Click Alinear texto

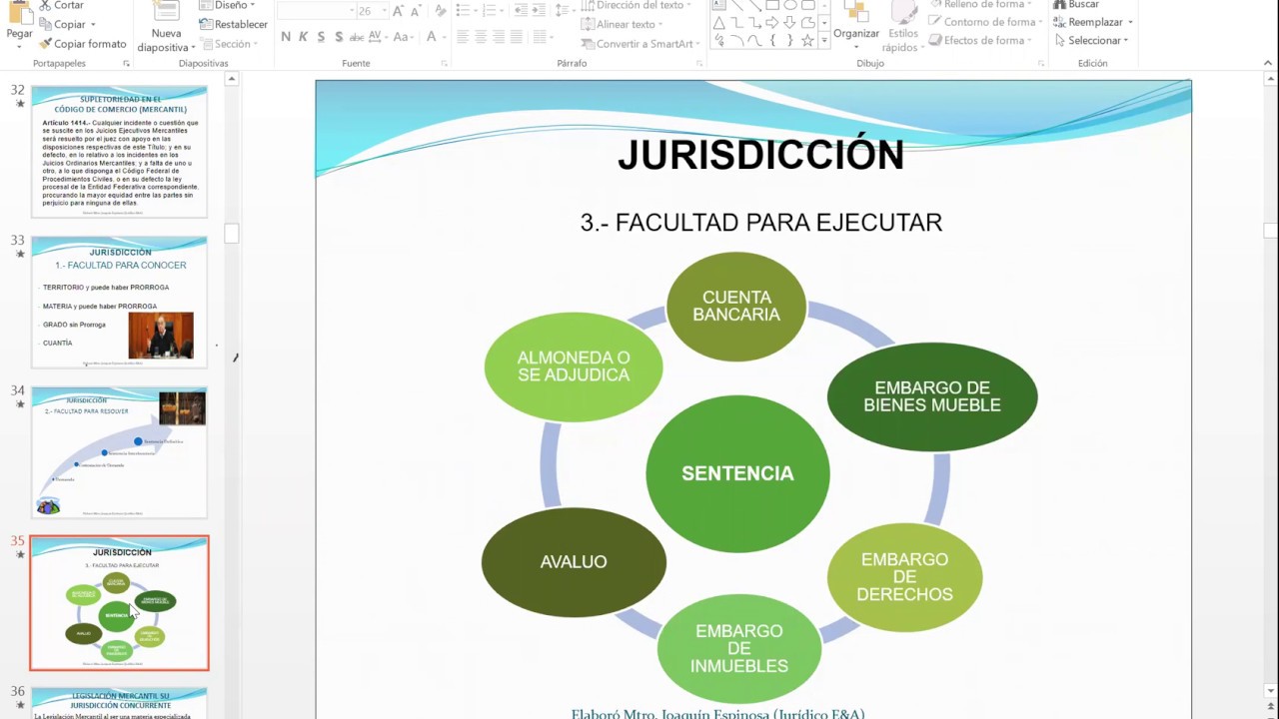click(623, 24)
